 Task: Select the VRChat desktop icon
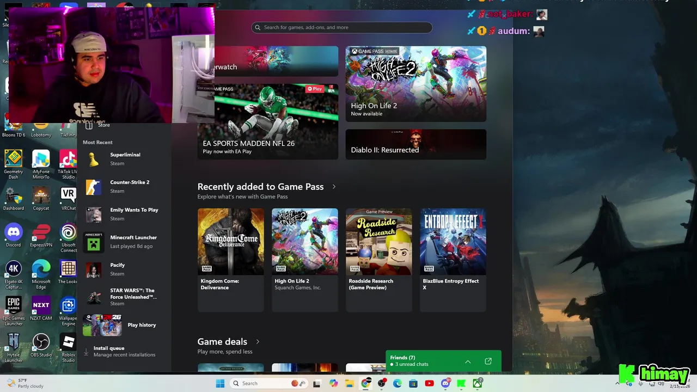[68, 199]
